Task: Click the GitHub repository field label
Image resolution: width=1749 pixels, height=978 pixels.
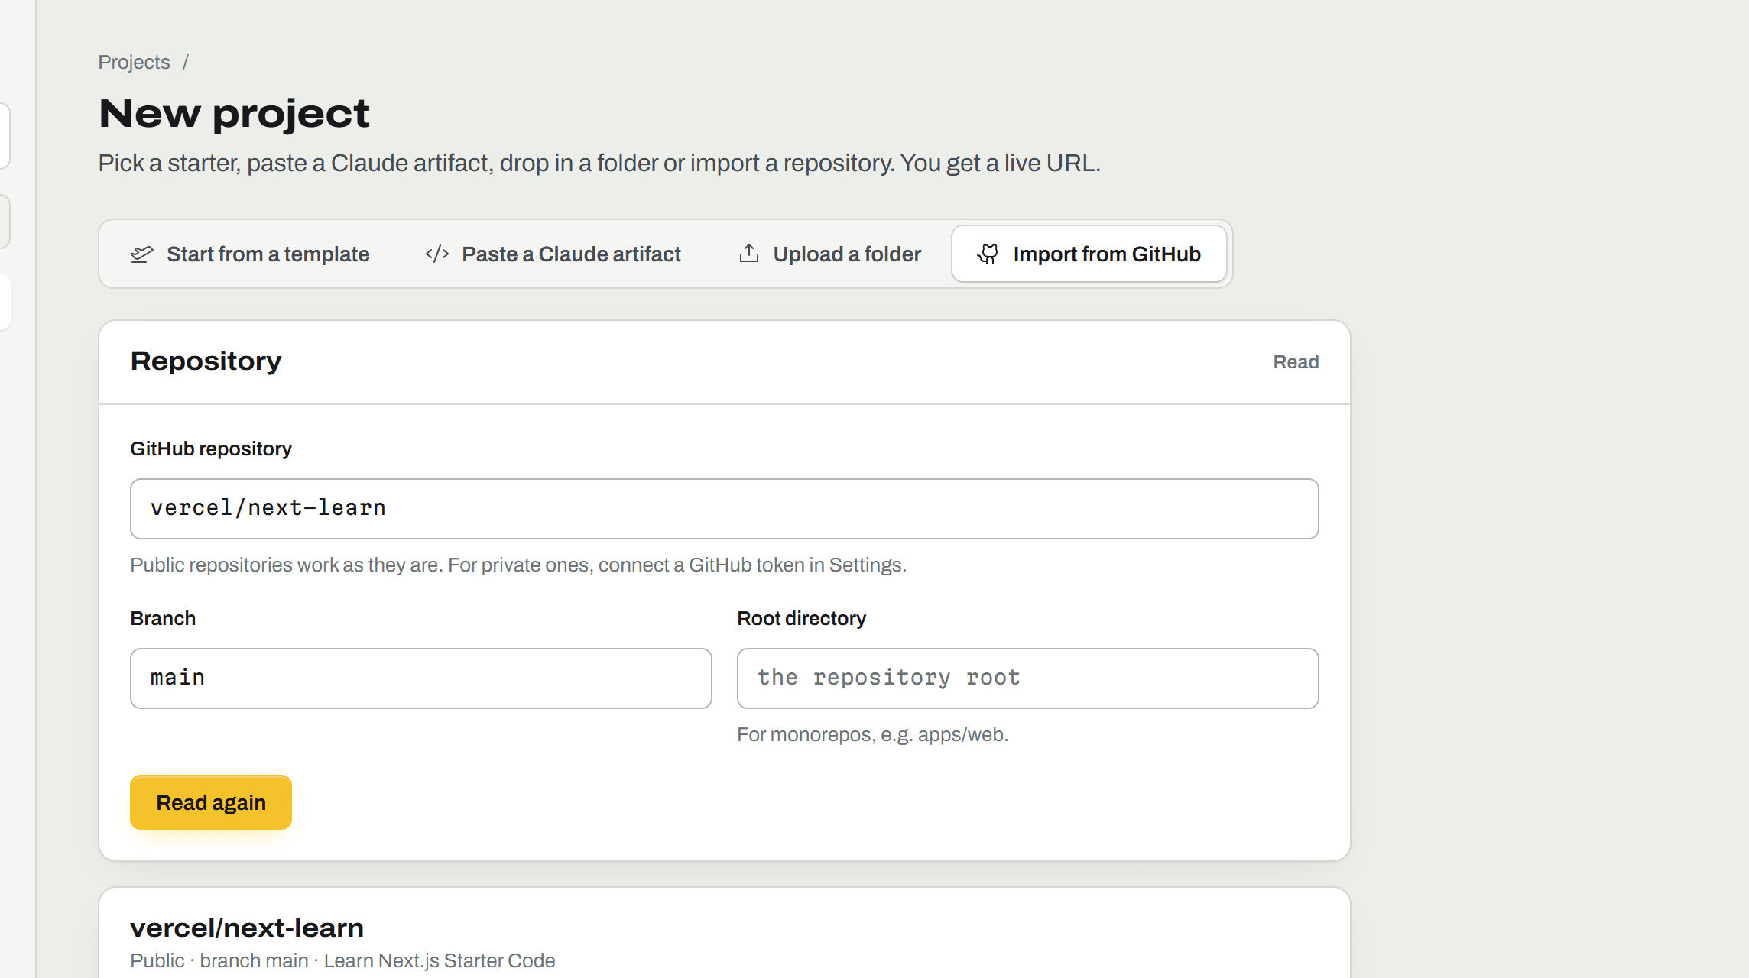Action: [211, 449]
